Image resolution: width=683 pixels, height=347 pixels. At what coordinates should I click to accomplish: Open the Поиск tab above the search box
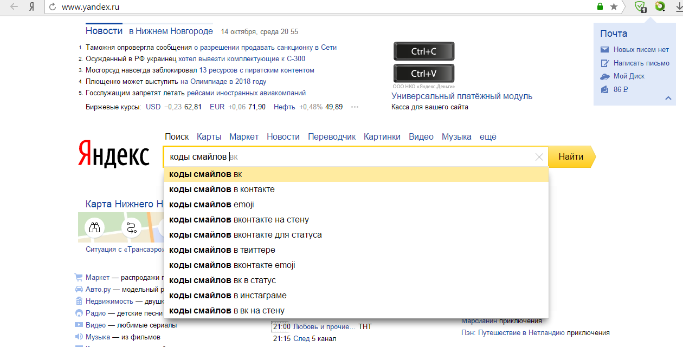pyautogui.click(x=177, y=136)
